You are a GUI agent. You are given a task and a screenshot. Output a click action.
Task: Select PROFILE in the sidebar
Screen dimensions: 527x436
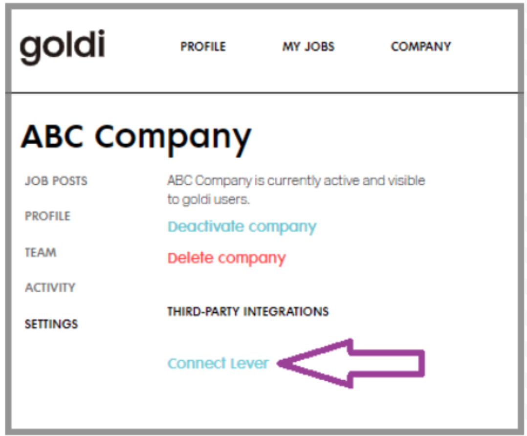47,216
